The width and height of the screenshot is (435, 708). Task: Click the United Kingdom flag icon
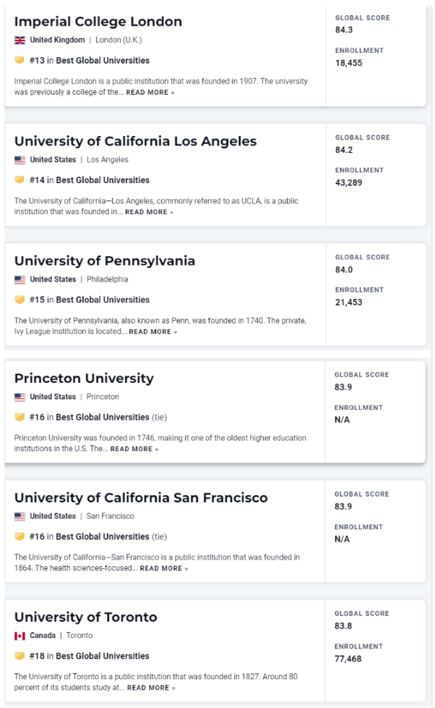click(x=20, y=41)
